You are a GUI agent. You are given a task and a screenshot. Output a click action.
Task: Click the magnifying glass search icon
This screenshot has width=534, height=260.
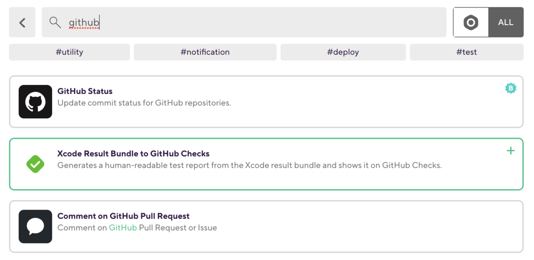pos(55,22)
